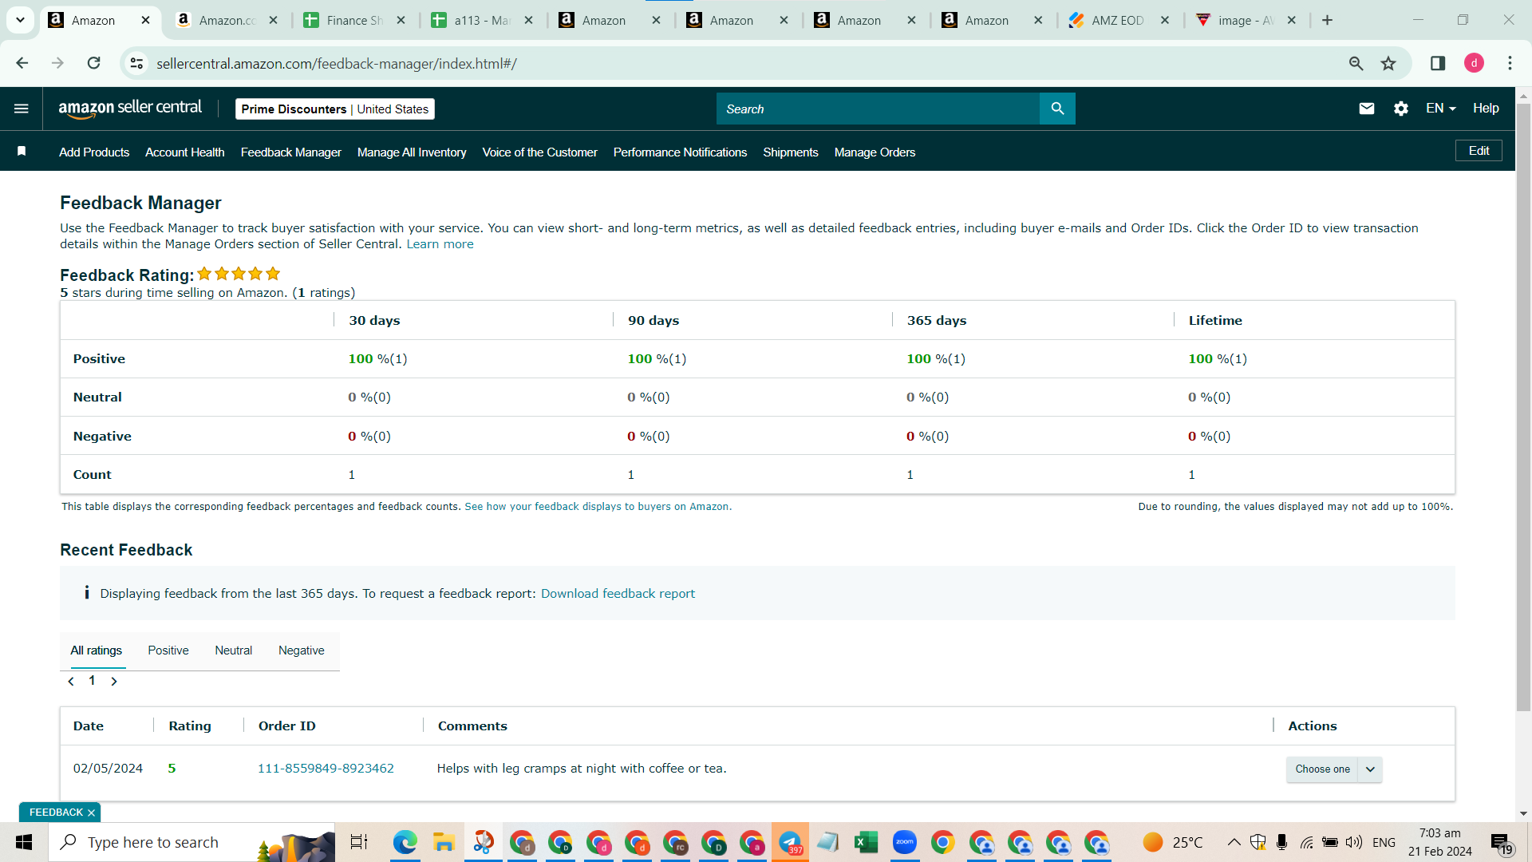Open Performance Notifications menu item

point(681,152)
